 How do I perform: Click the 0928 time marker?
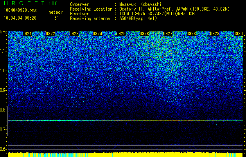pos(191,34)
